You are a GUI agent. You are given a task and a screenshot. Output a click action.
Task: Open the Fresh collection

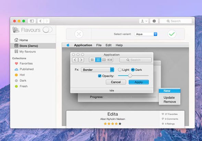[21, 86]
